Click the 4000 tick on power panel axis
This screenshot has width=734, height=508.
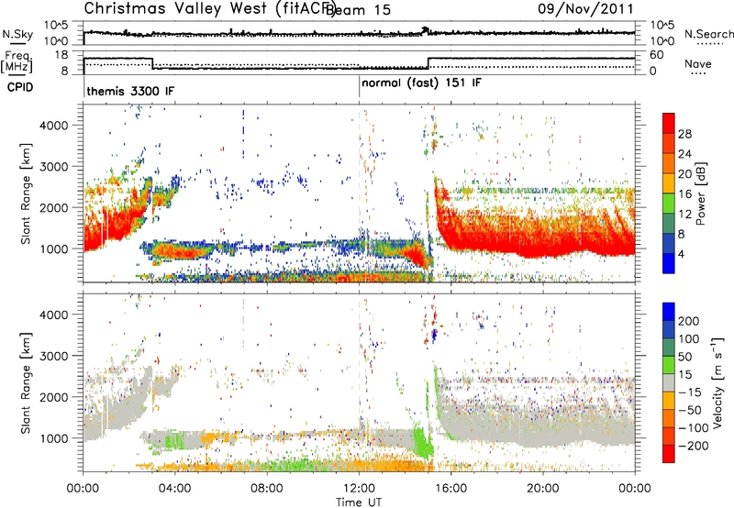coord(54,126)
